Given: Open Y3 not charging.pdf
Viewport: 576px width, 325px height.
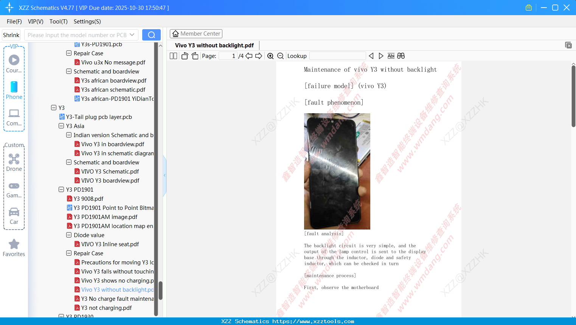Looking at the screenshot, I should (106, 308).
